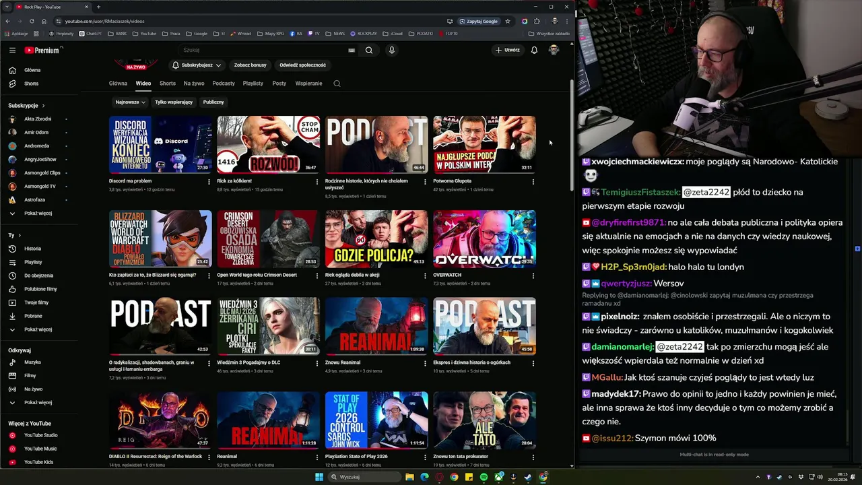Switch to the channel Shorts tab
This screenshot has width=862, height=485.
tap(168, 84)
